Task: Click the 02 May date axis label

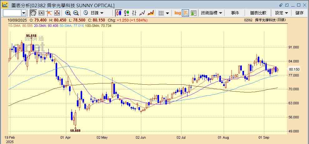Action: click(103, 137)
